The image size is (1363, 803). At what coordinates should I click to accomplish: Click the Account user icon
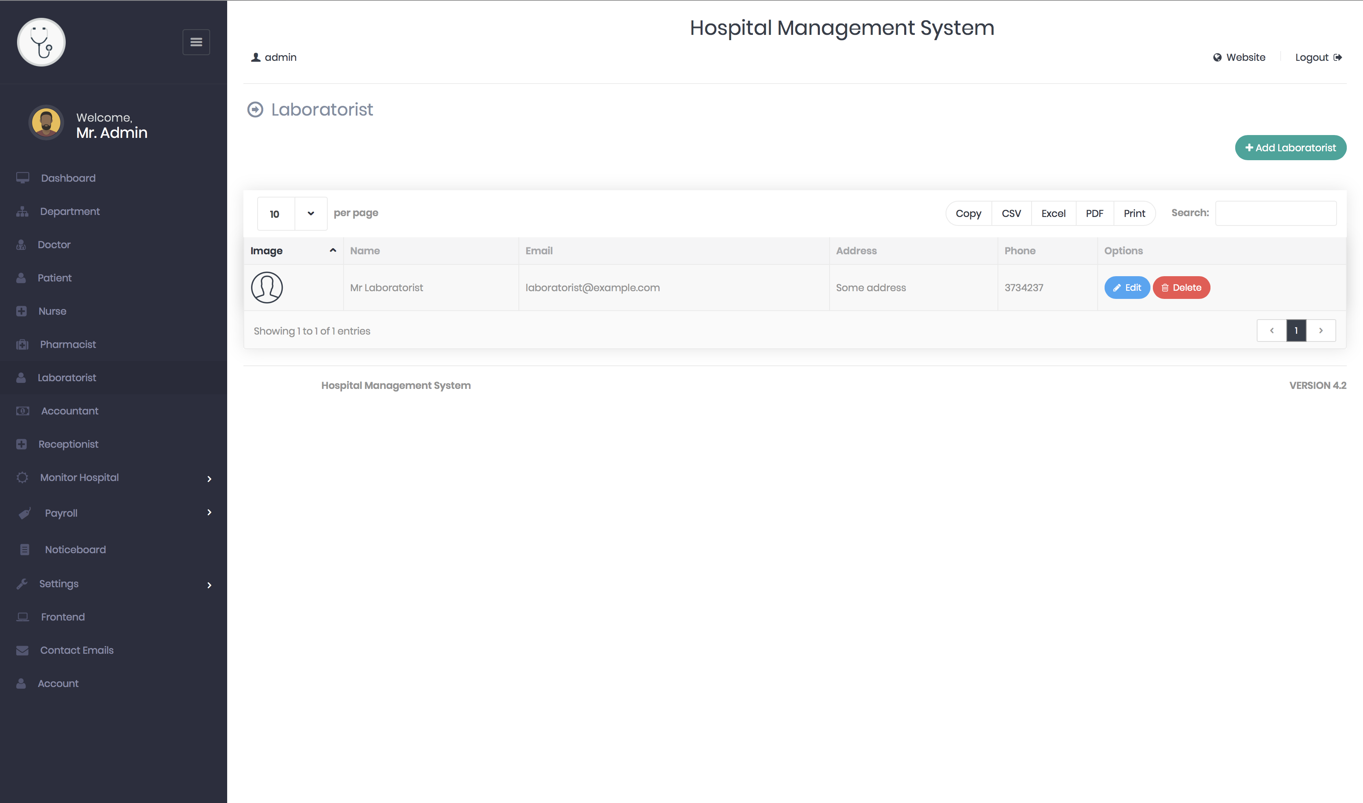click(x=21, y=683)
